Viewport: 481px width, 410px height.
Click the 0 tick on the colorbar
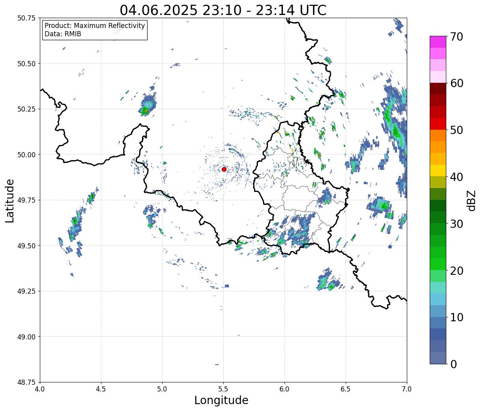click(x=453, y=364)
